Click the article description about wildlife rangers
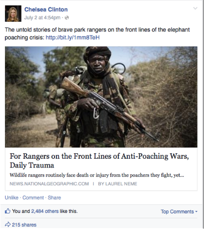 (x=97, y=175)
